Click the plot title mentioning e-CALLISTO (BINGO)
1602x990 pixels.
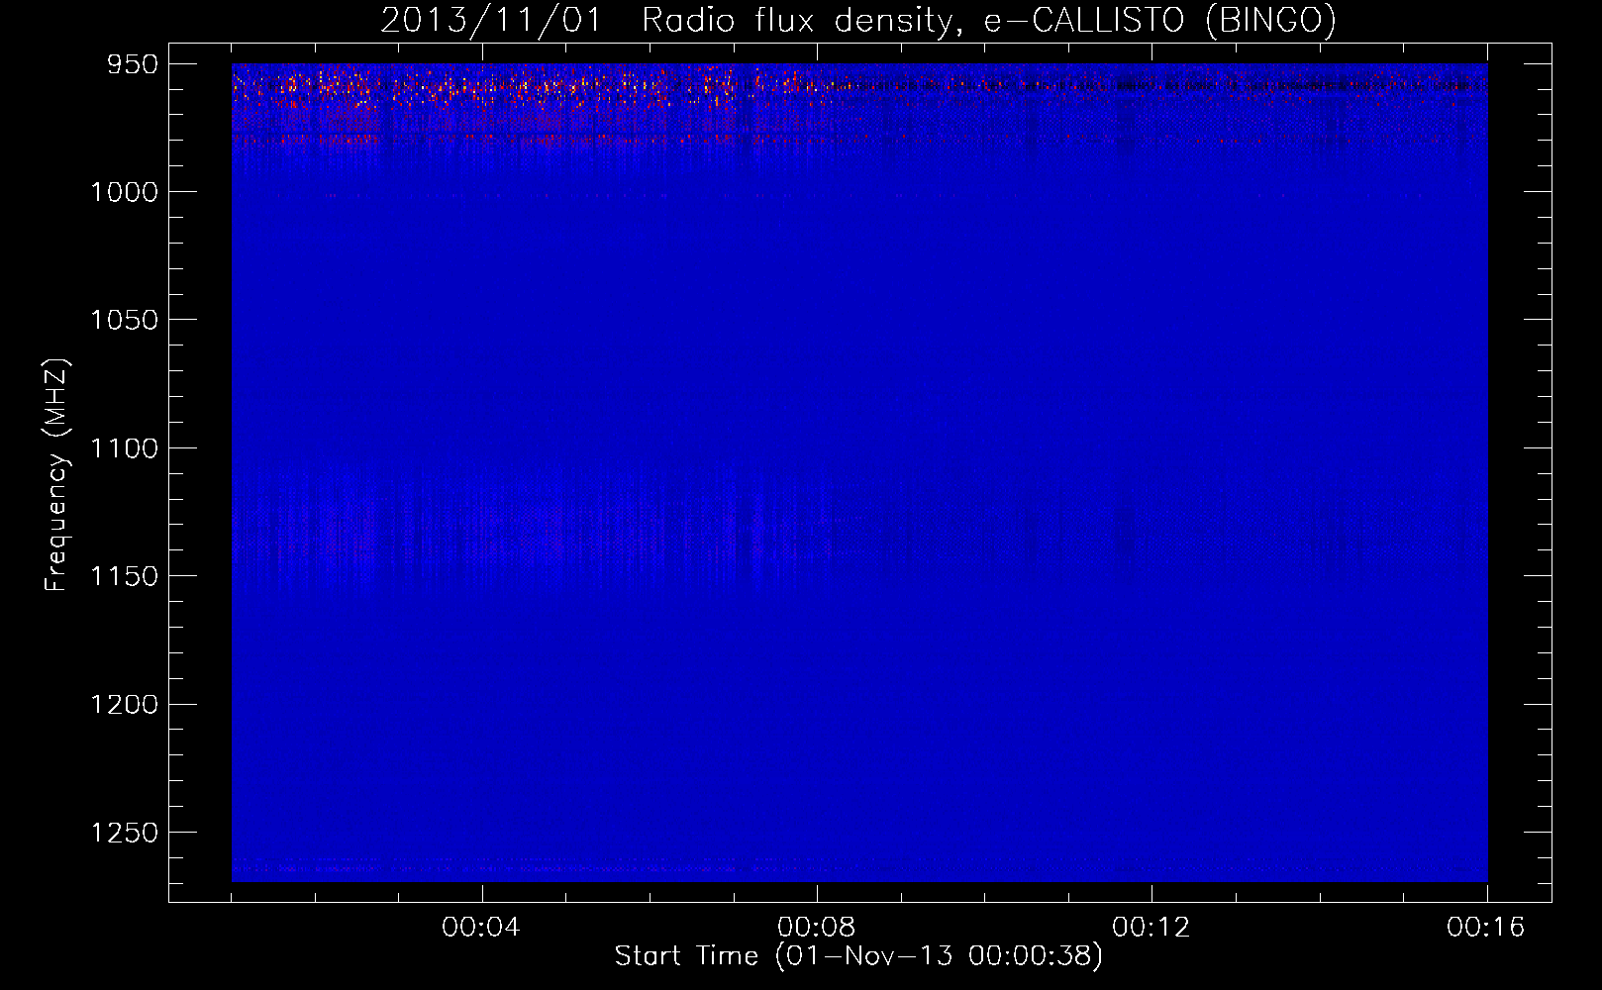point(858,20)
